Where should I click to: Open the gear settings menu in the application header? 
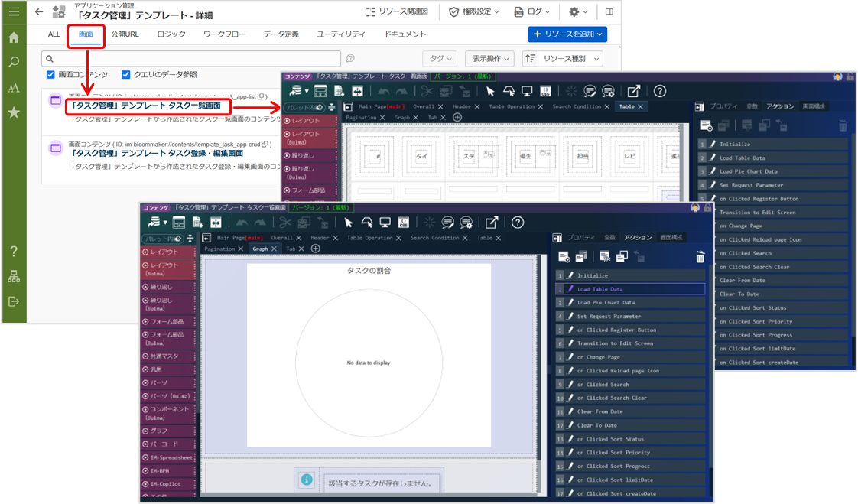[x=578, y=11]
